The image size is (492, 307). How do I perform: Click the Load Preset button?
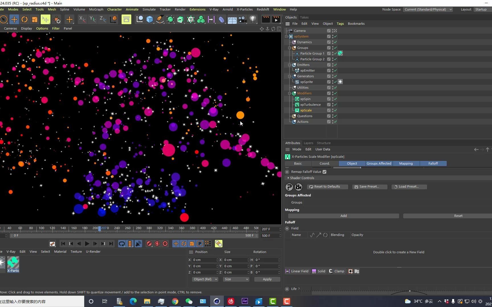coord(409,187)
